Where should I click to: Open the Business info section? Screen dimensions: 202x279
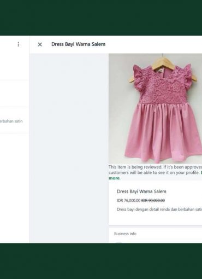point(125,234)
